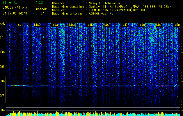Click the Receiving antenna label

tap(67, 14)
